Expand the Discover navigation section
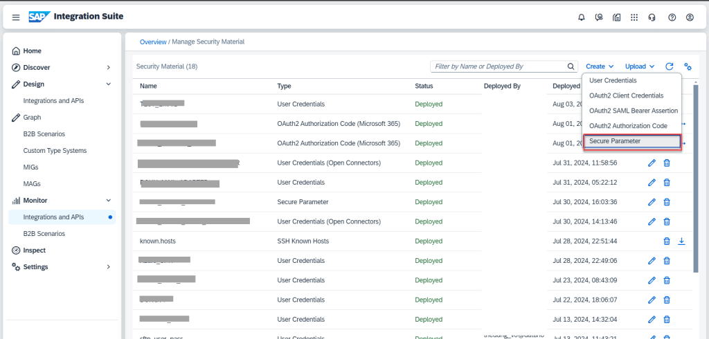Image resolution: width=709 pixels, height=339 pixels. [x=108, y=67]
